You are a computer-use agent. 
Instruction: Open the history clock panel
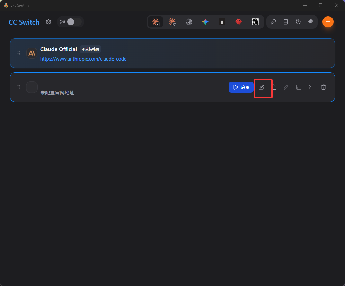298,22
